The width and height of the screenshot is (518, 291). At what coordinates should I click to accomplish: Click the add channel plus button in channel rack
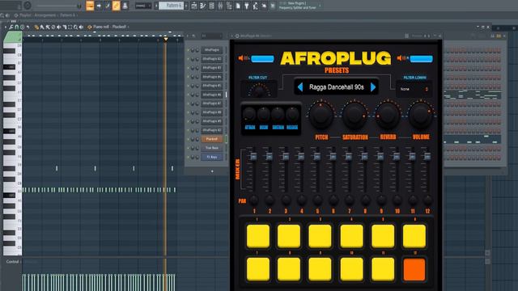(212, 171)
